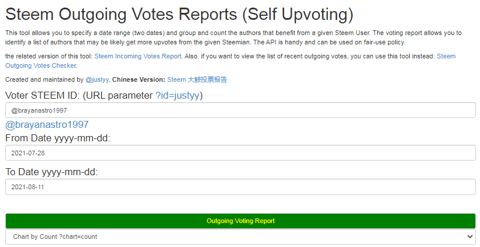Click the bold 'Chinese Version:' text

[139, 80]
